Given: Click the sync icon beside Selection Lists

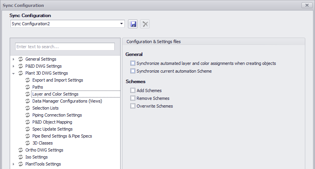Looking at the screenshot, I should pos(28,108).
